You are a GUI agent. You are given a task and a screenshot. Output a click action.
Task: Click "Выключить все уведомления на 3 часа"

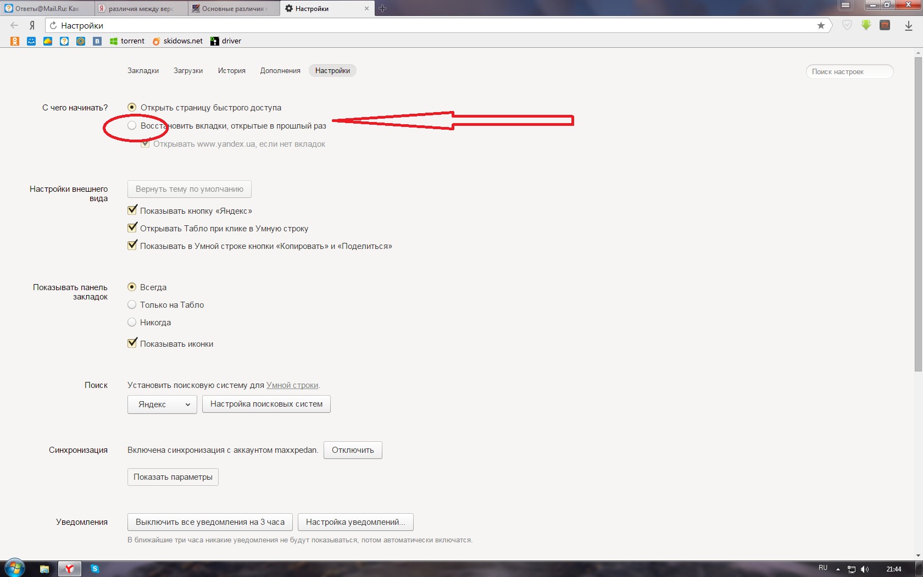(210, 522)
